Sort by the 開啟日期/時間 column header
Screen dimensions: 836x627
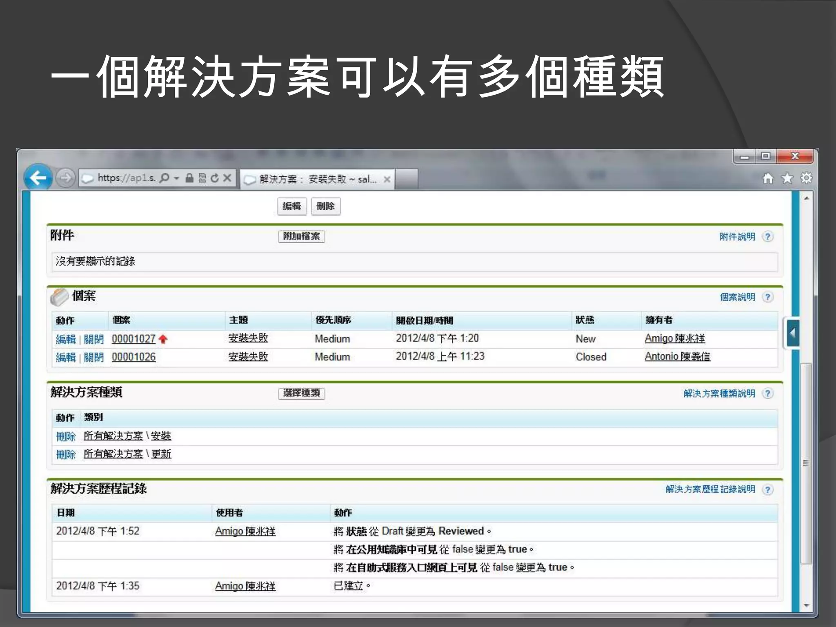coord(425,320)
